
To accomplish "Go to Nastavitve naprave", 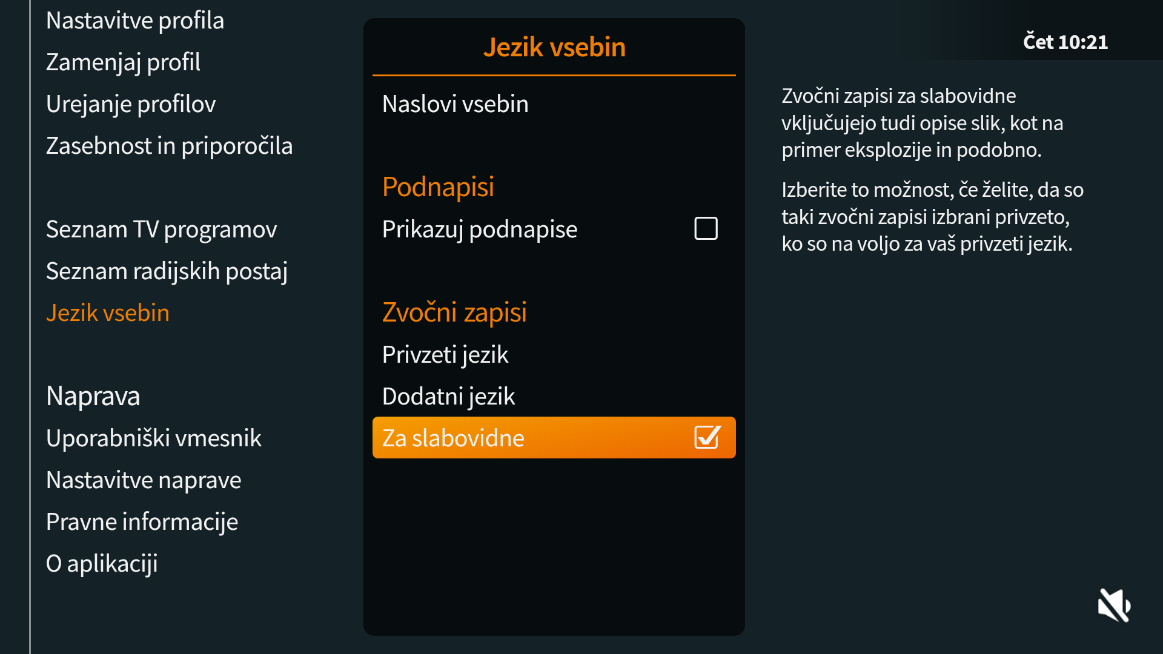I will [144, 480].
